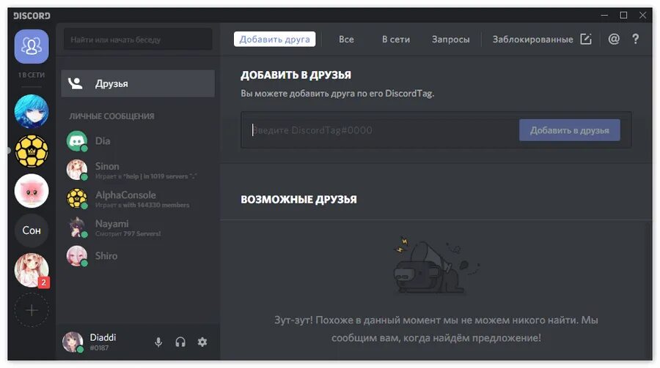Open the new group DM icon

[586, 39]
